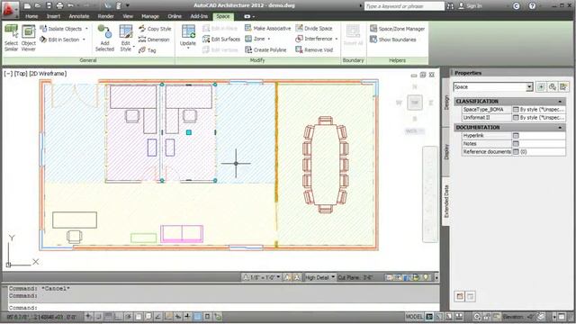
Task: Collapse the DOCUMENTATION section
Action: pos(560,128)
